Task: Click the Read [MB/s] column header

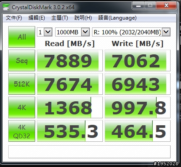Action: (x=70, y=43)
